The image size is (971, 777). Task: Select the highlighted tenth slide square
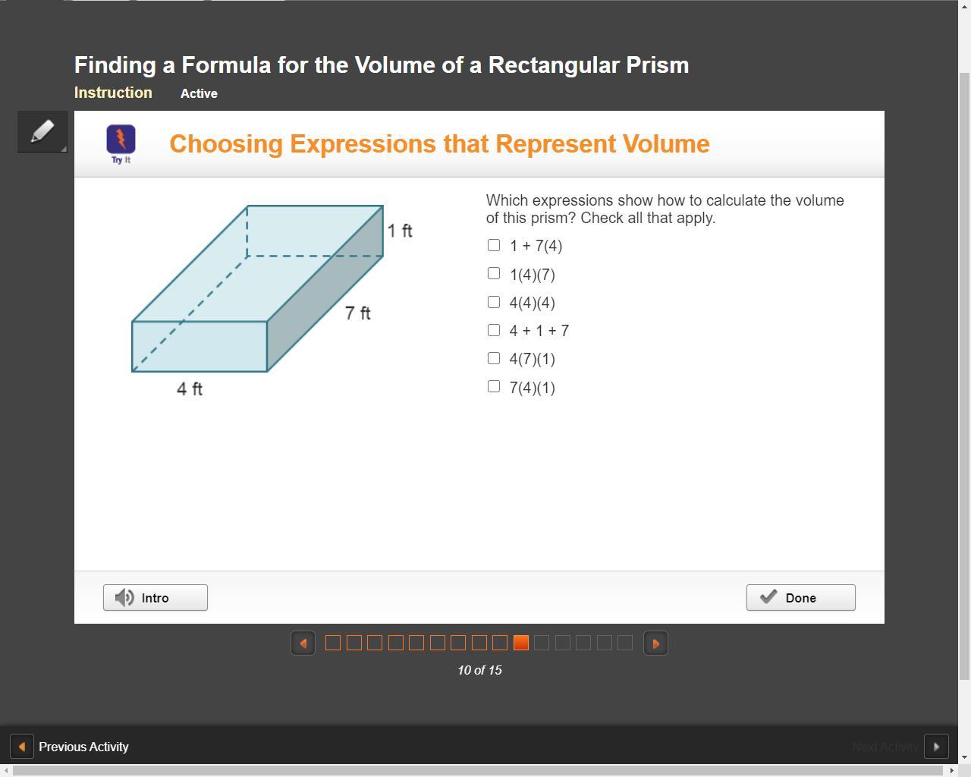520,643
